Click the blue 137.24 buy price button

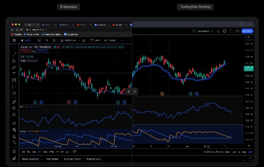coord(43,52)
